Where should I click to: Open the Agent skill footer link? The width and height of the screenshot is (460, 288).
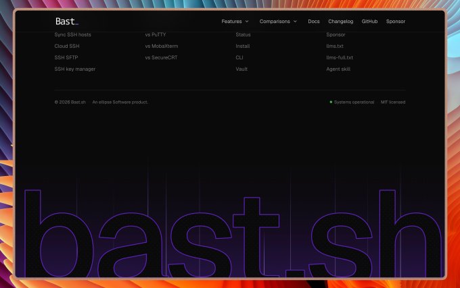pyautogui.click(x=338, y=69)
